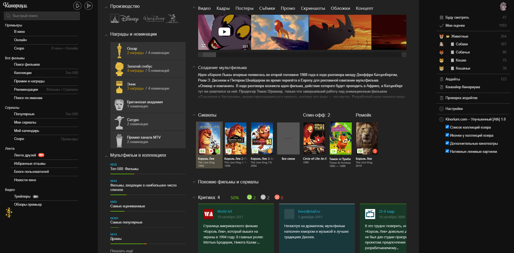Collapse the Сиквелы section

coord(194,115)
